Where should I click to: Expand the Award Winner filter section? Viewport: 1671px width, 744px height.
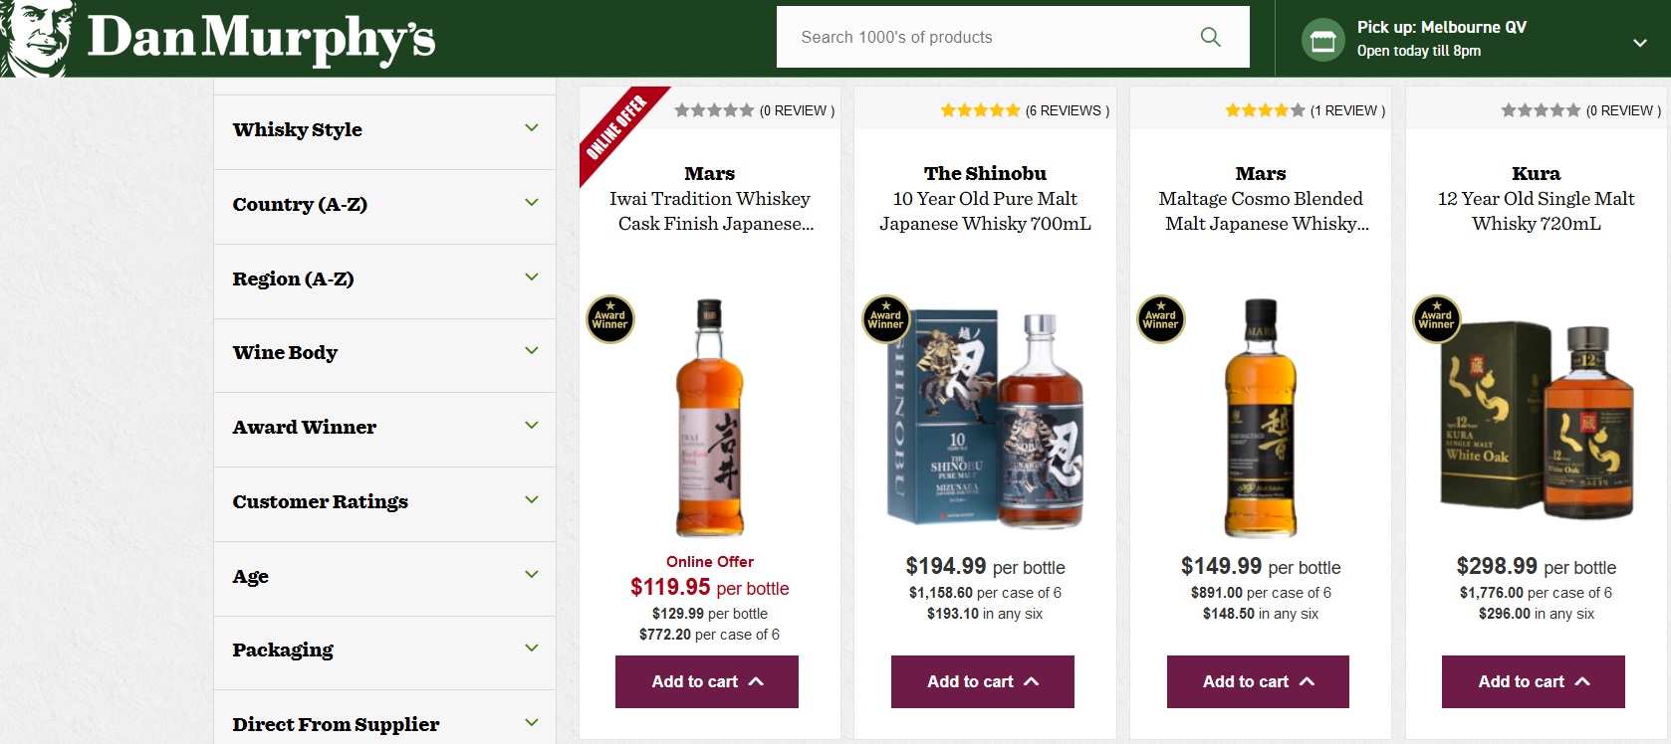[x=532, y=426]
